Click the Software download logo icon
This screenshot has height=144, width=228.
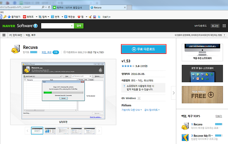click(x=35, y=26)
